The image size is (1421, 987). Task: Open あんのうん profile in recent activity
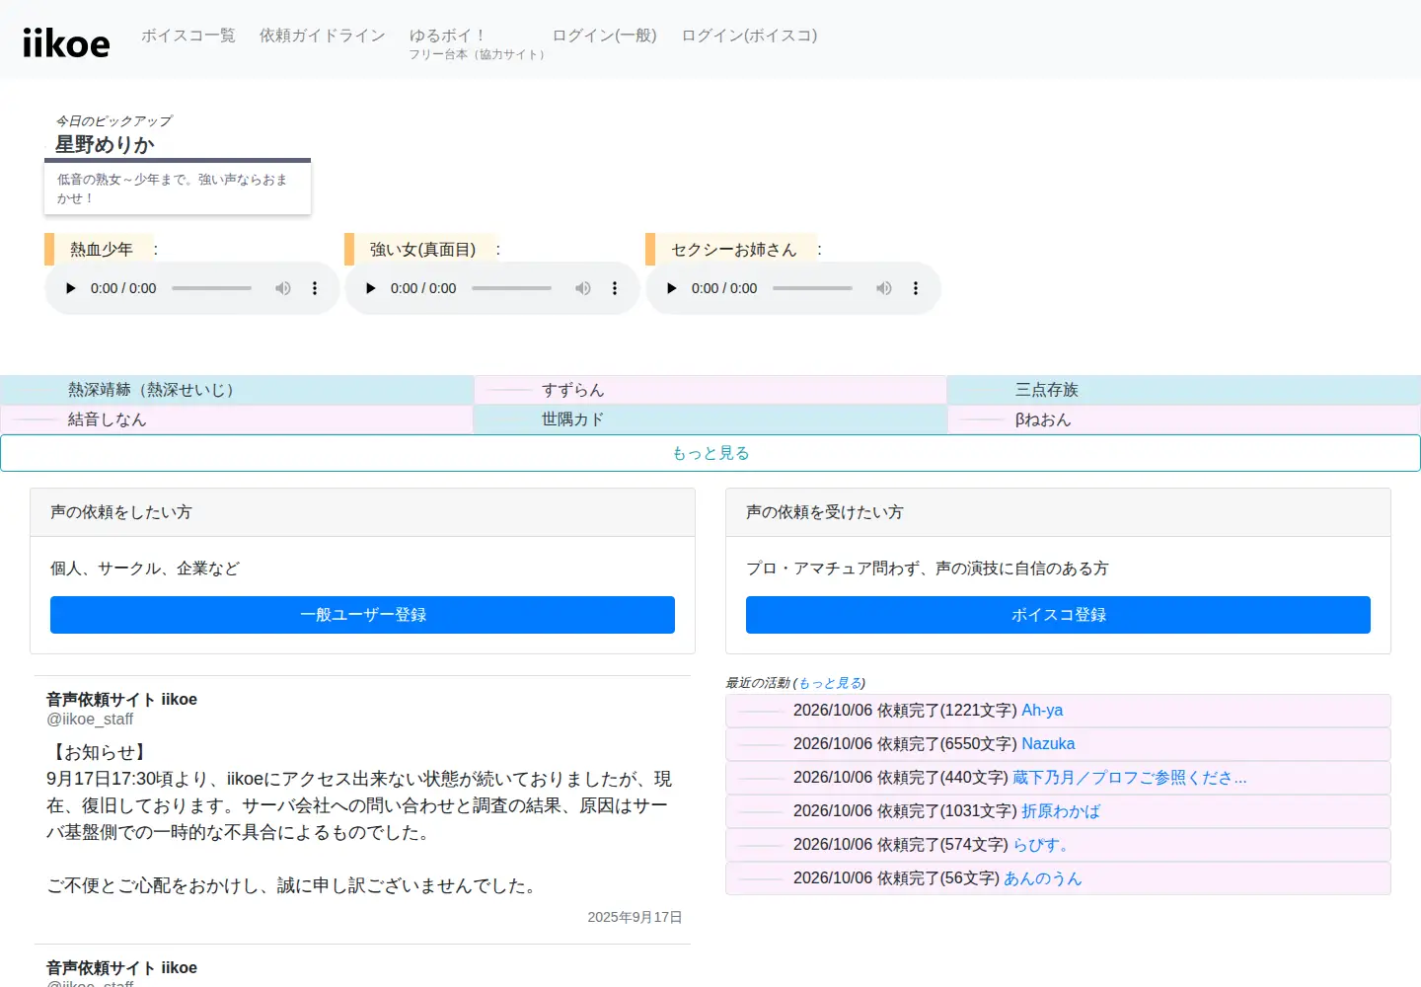click(x=1043, y=878)
